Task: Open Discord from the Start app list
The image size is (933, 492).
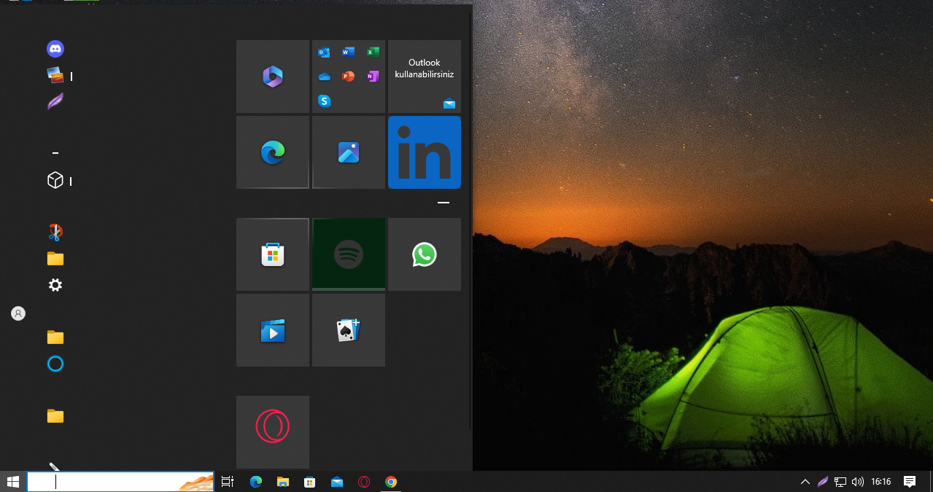Action: coord(55,49)
